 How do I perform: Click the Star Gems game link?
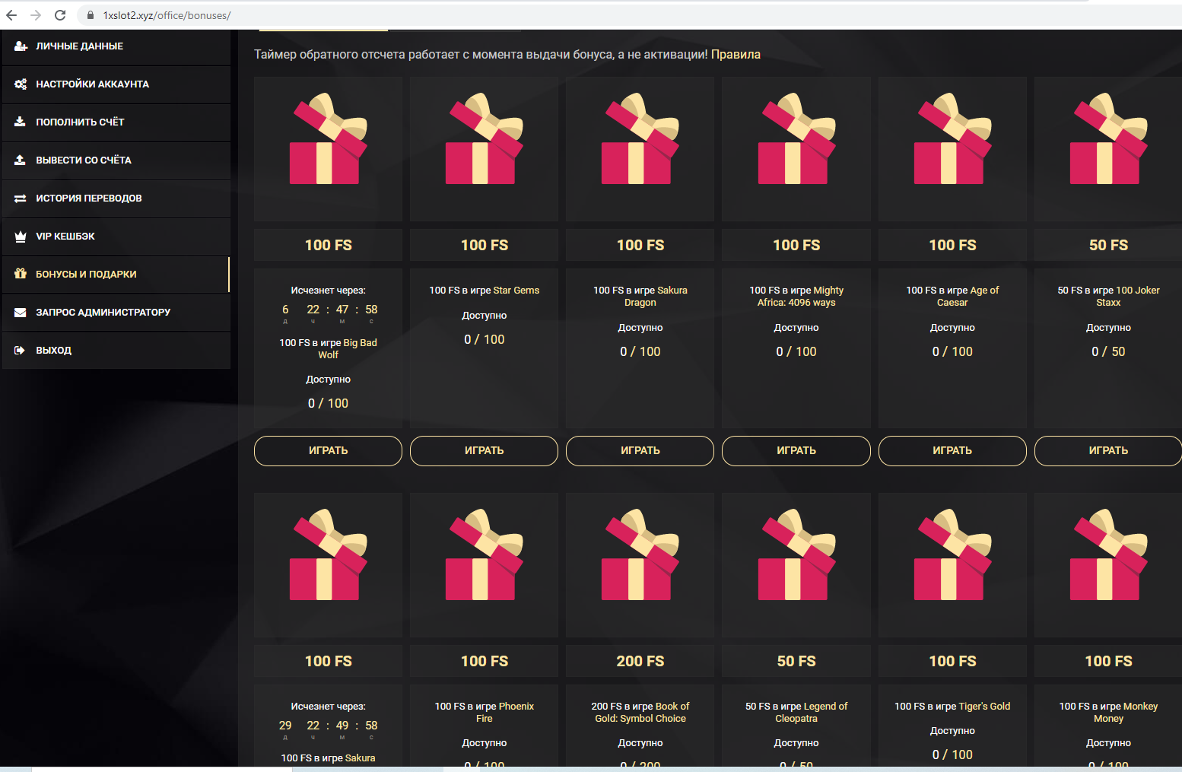click(516, 291)
